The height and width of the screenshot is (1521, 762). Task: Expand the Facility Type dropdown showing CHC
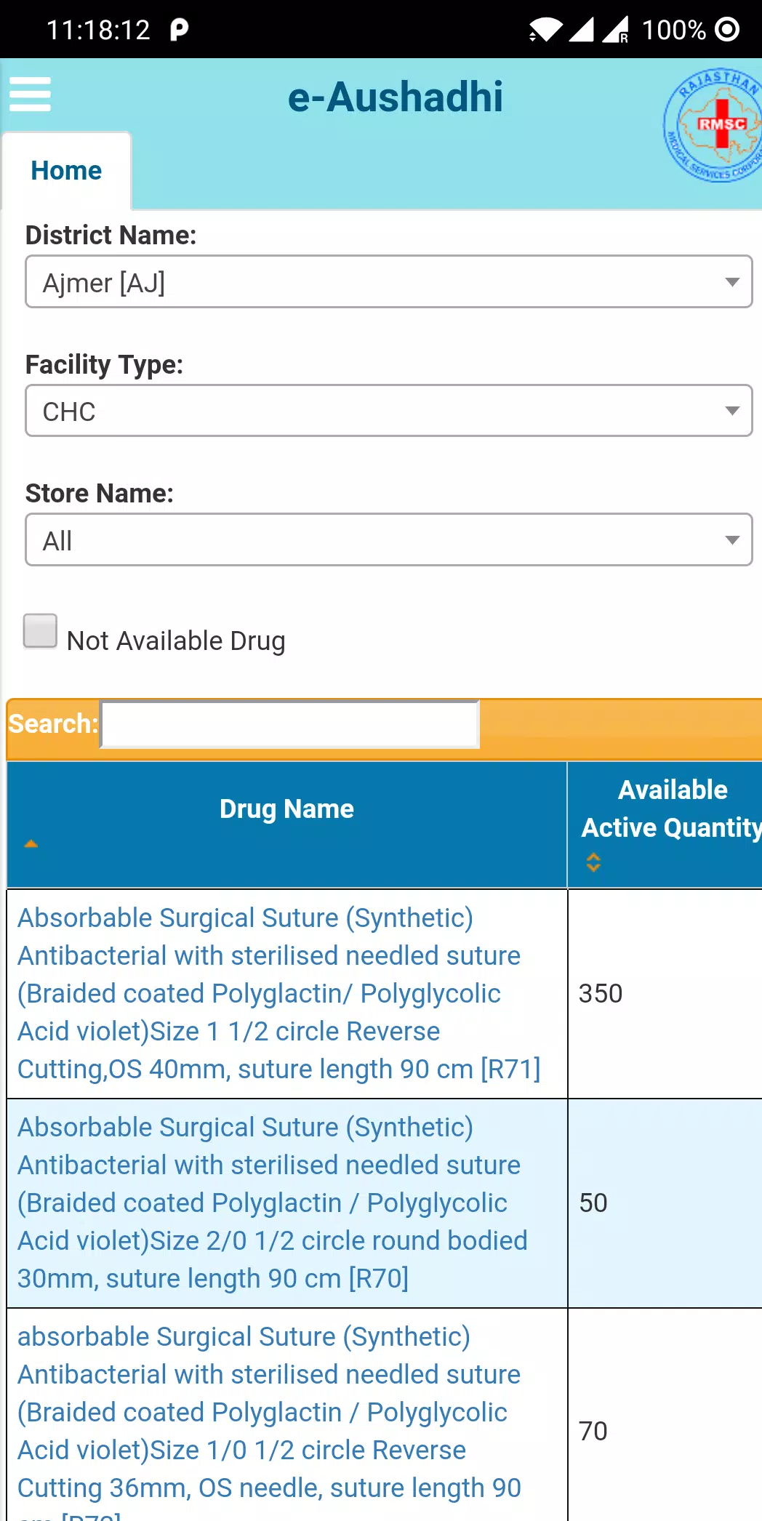[389, 411]
